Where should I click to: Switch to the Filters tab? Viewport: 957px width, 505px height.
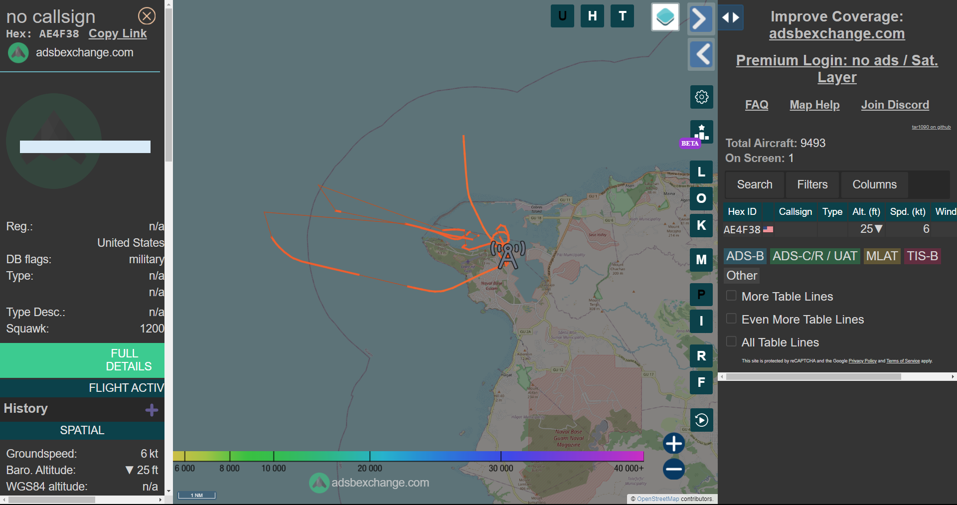(812, 184)
